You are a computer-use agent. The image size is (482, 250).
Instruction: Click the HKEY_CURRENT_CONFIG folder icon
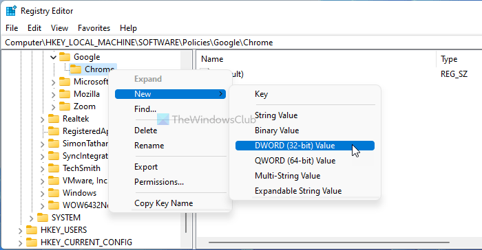32,242
